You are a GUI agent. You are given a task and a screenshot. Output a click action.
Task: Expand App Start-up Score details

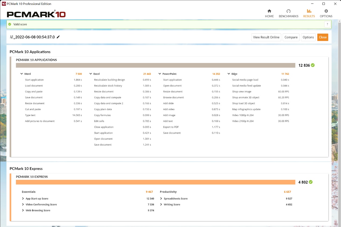pos(23,198)
